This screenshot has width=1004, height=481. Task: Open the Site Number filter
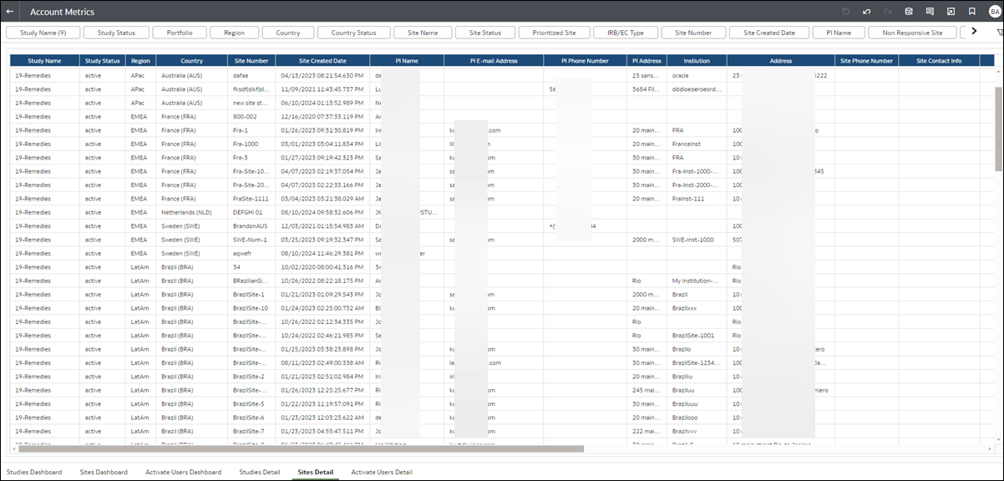click(x=693, y=33)
